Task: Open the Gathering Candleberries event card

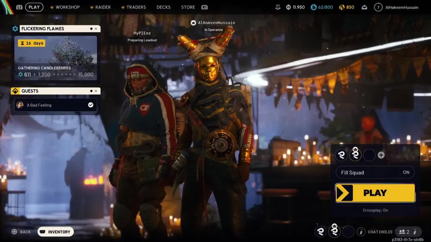Action: [56, 58]
